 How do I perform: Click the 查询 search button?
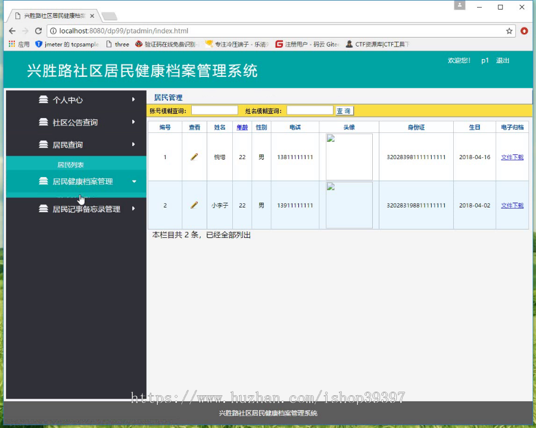pos(344,111)
